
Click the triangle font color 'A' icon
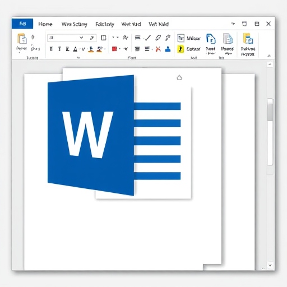75,49
